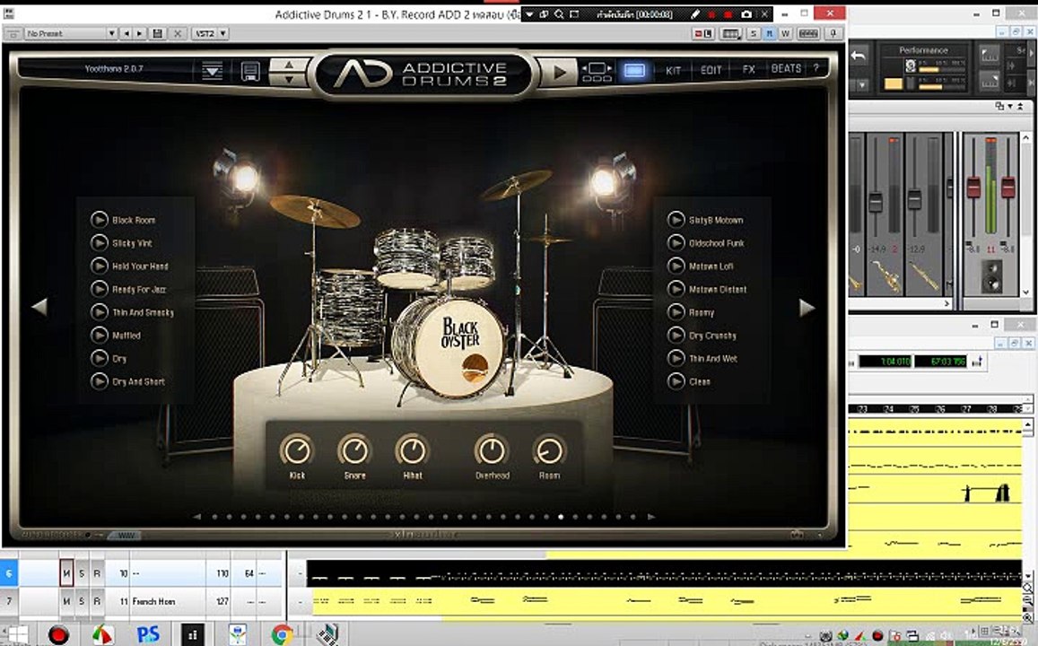Image resolution: width=1038 pixels, height=646 pixels.
Task: Click the big play button beside logo
Action: pos(558,72)
